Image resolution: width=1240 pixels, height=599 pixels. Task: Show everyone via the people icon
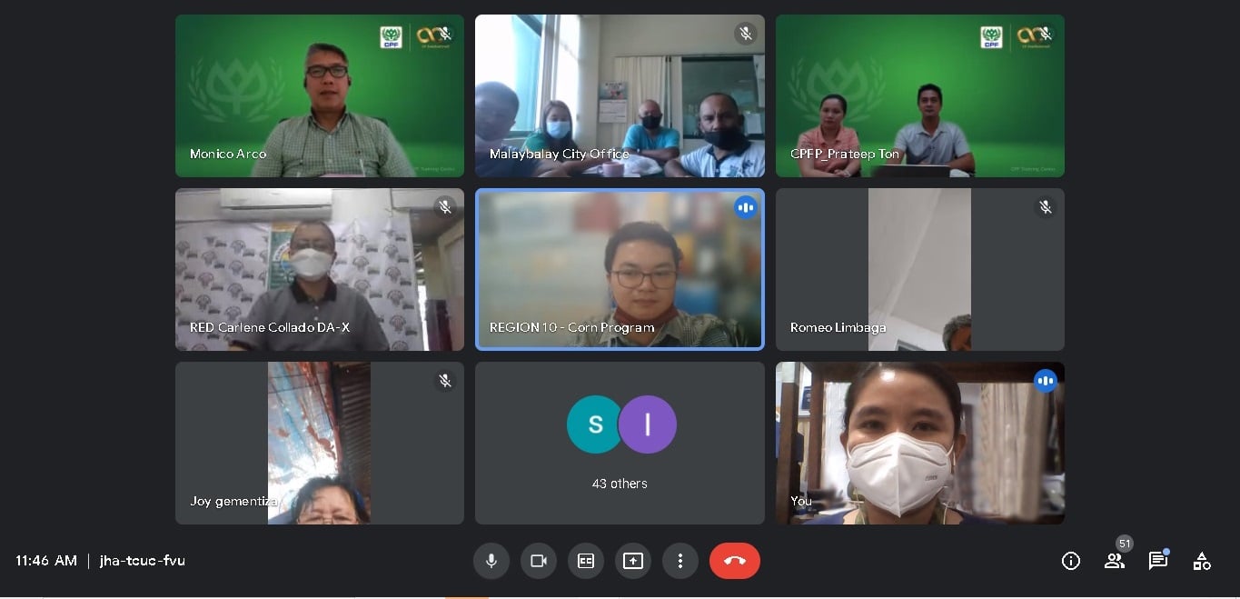[1115, 561]
